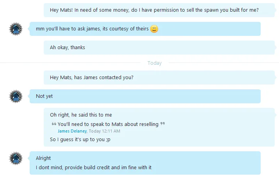Click the closing quotation mark icon

point(162,123)
